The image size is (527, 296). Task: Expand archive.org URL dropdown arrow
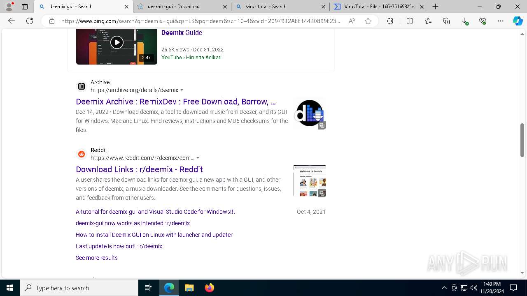[182, 90]
